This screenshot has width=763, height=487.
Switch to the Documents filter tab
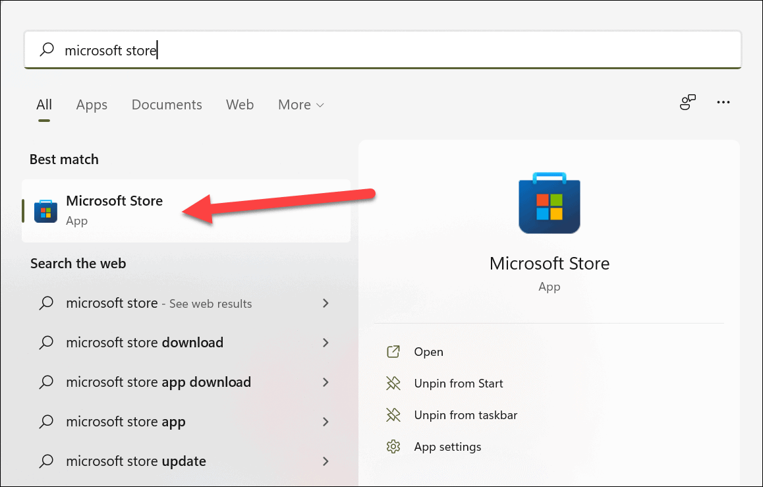point(167,105)
